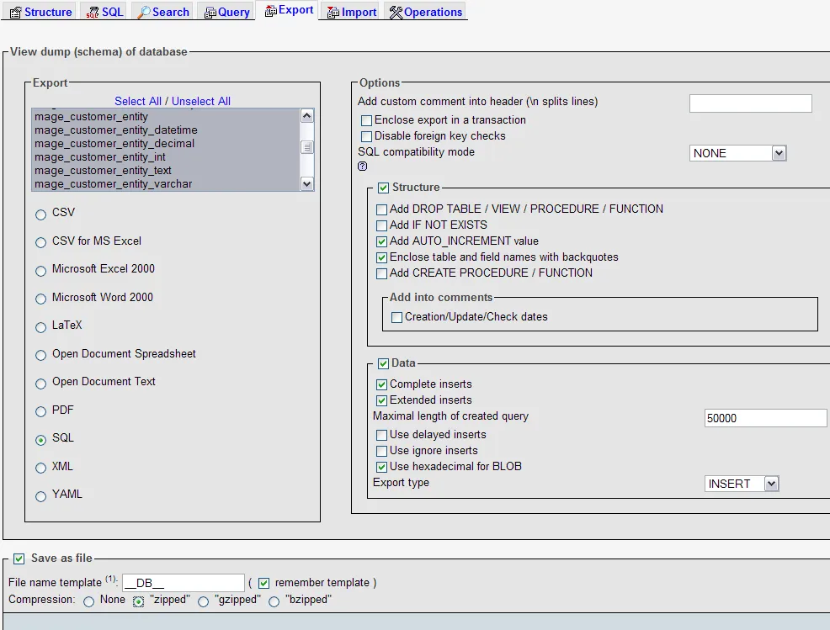This screenshot has height=630, width=830.
Task: Click the Unselect All link
Action: click(201, 101)
